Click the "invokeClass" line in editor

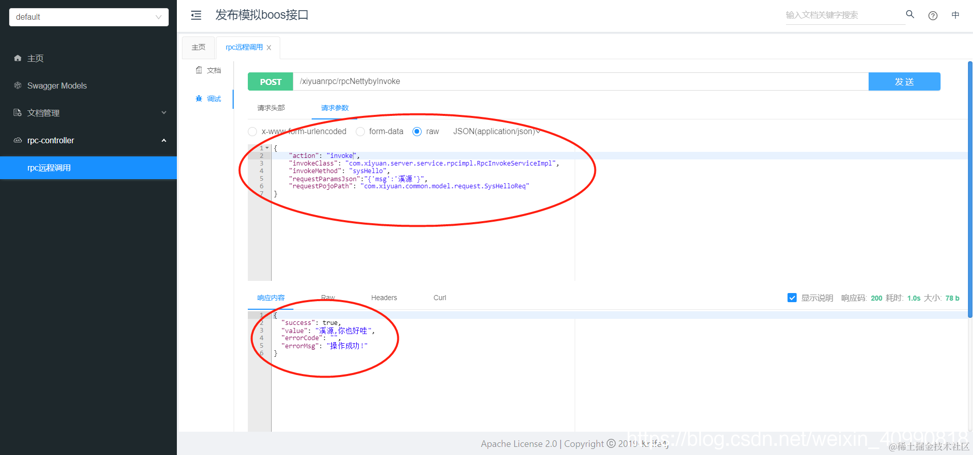click(x=424, y=163)
